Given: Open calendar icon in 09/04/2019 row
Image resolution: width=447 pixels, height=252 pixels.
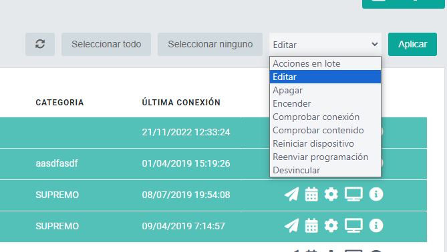Looking at the screenshot, I should point(311,226).
